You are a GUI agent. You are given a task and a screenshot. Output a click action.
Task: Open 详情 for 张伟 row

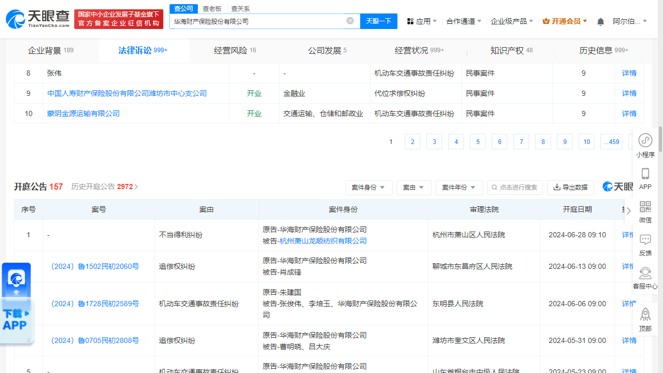pyautogui.click(x=629, y=73)
